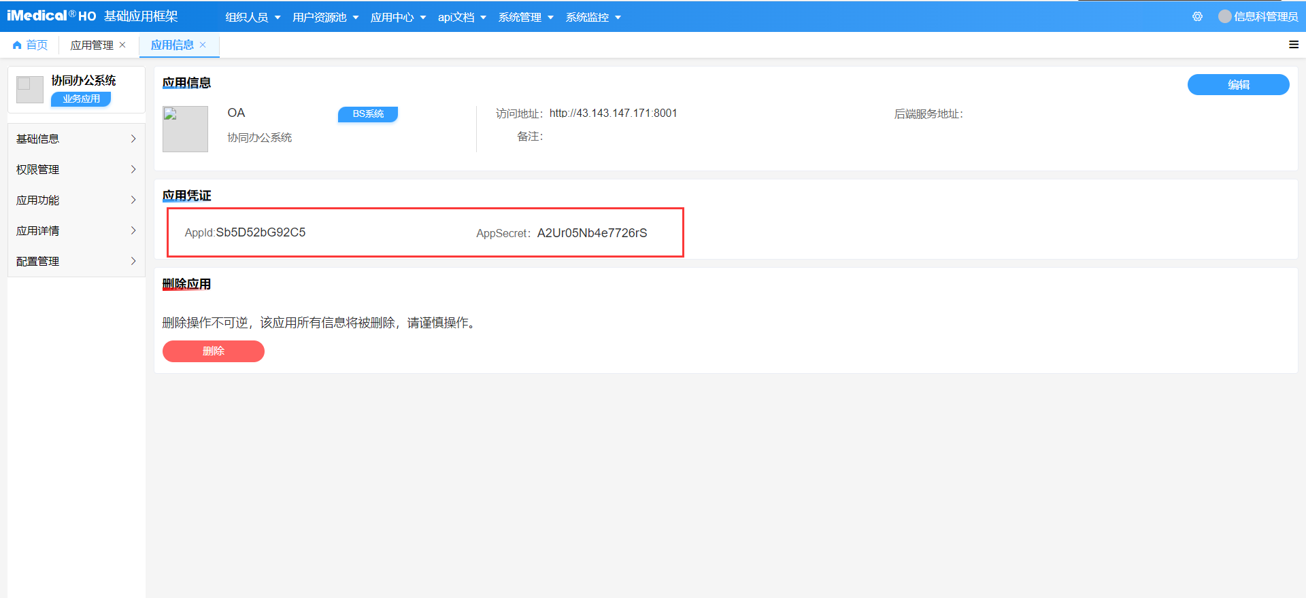The width and height of the screenshot is (1306, 598).
Task: Click the home icon on the 首页 tab
Action: pyautogui.click(x=17, y=45)
